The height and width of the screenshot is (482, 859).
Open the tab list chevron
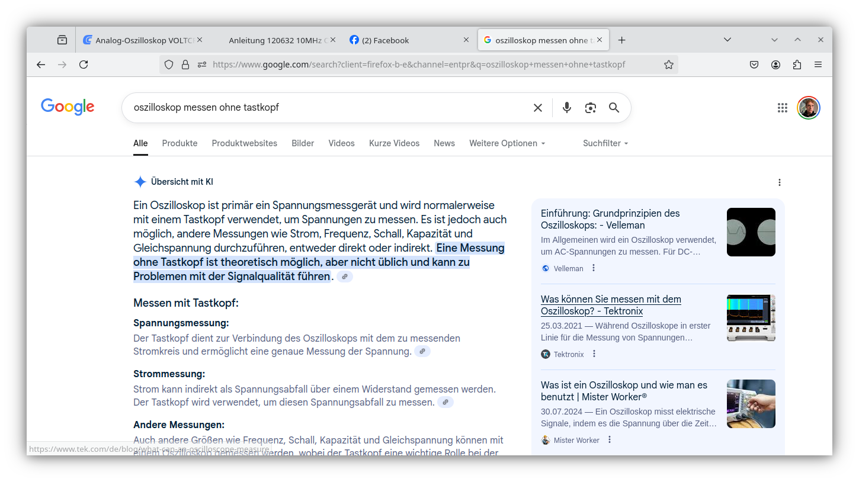coord(727,40)
